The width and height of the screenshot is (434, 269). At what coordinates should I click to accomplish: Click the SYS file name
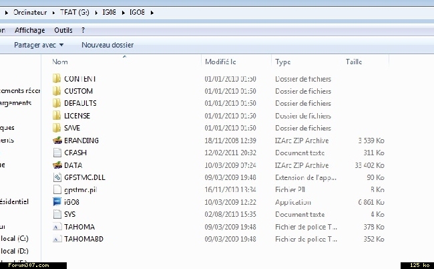click(69, 214)
